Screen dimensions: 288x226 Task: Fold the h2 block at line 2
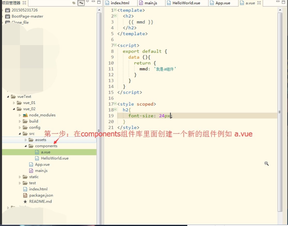point(115,16)
